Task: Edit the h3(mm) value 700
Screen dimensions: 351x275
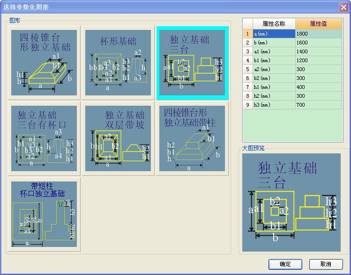Action: coord(319,105)
